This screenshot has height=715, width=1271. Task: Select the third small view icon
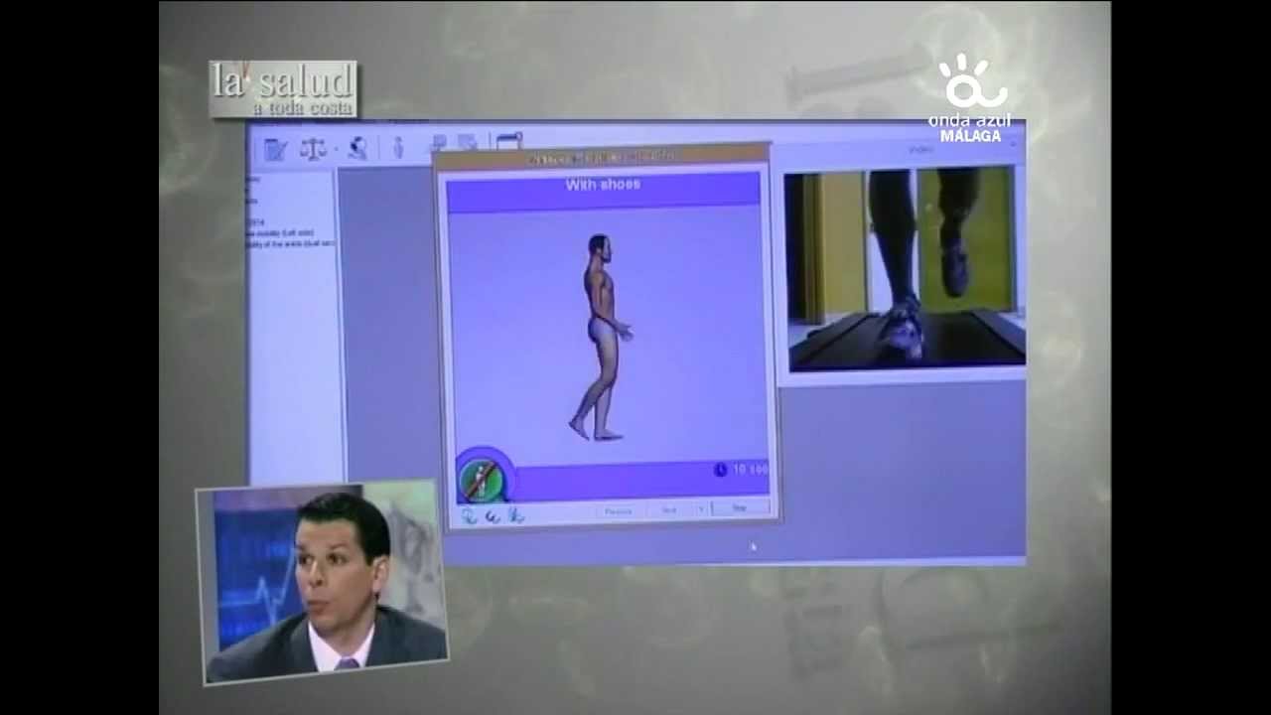click(x=515, y=515)
